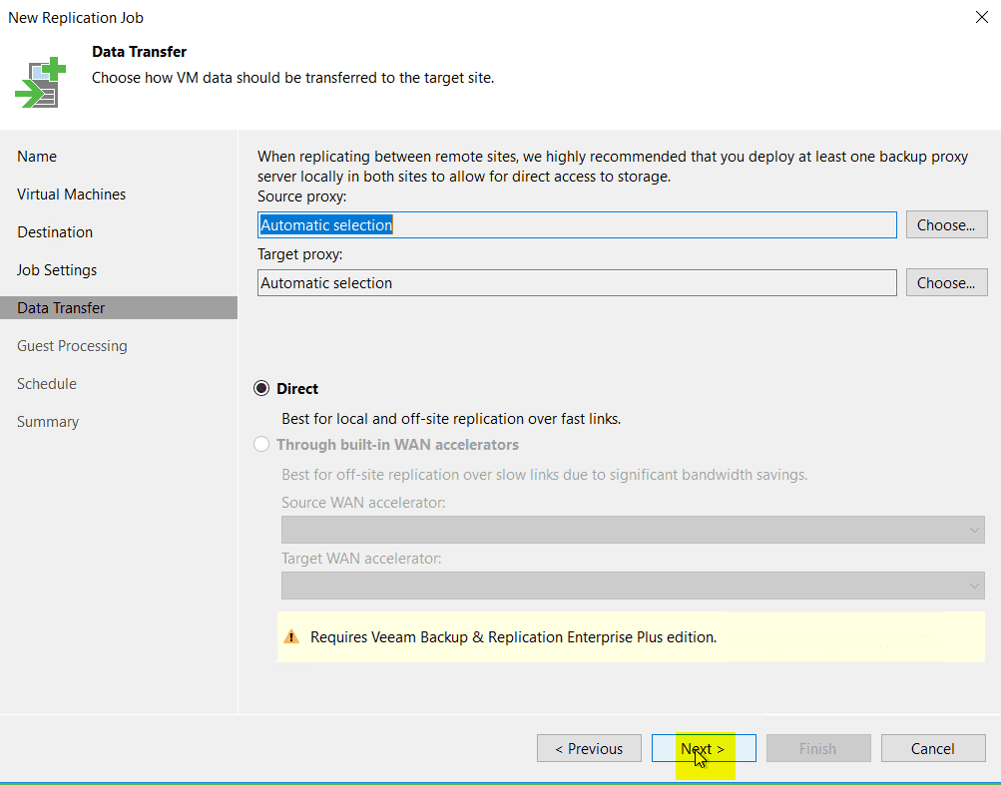1001x785 pixels.
Task: Open the Virtual Machines step
Action: click(70, 194)
